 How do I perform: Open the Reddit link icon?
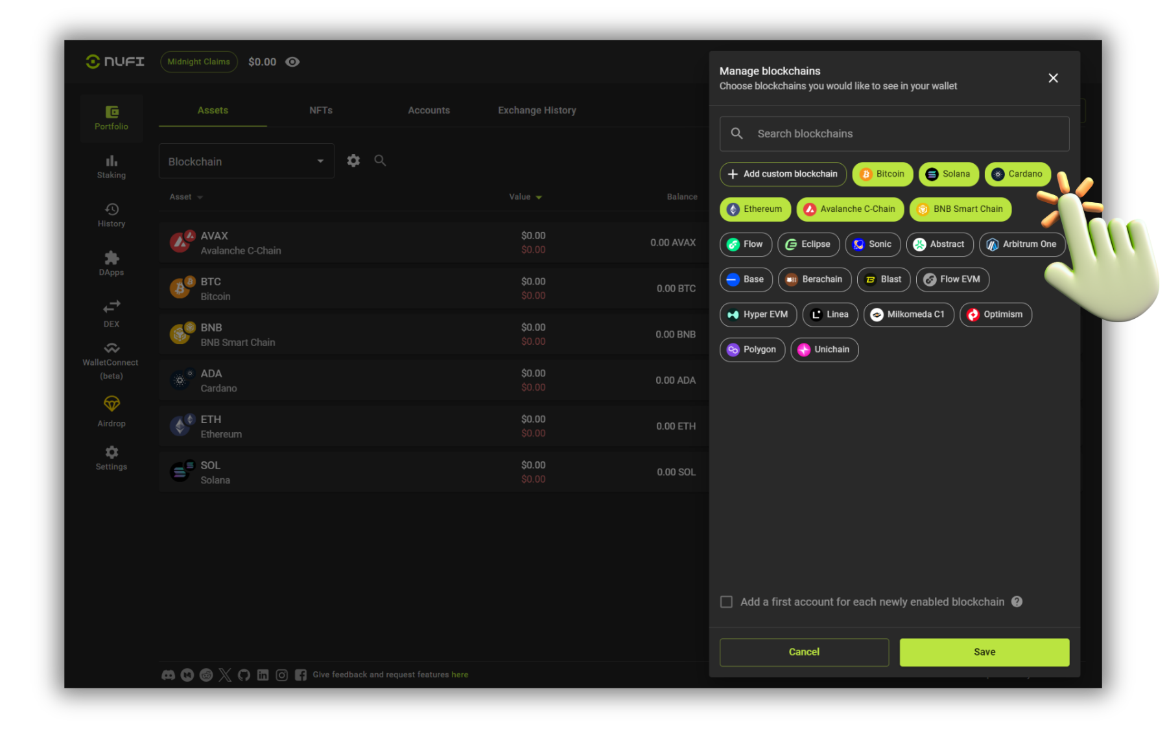(x=206, y=675)
